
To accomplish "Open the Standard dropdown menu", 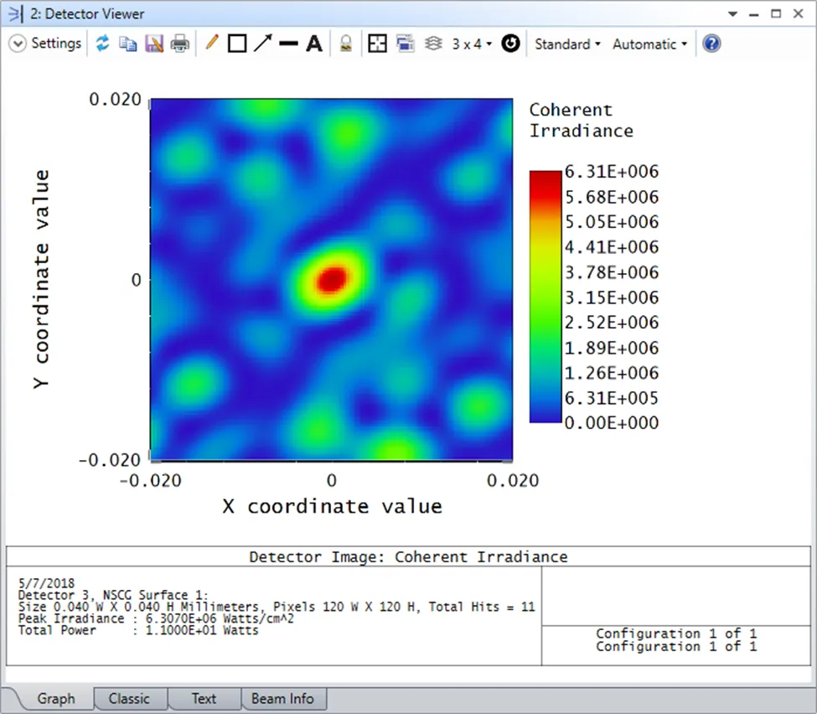I will click(x=567, y=44).
